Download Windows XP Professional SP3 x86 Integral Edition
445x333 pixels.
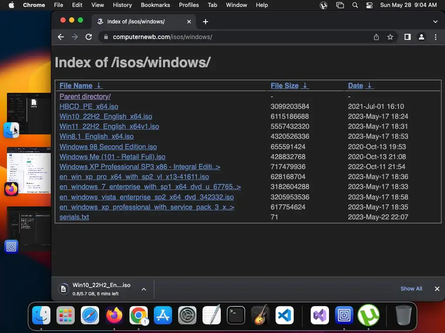coord(139,167)
